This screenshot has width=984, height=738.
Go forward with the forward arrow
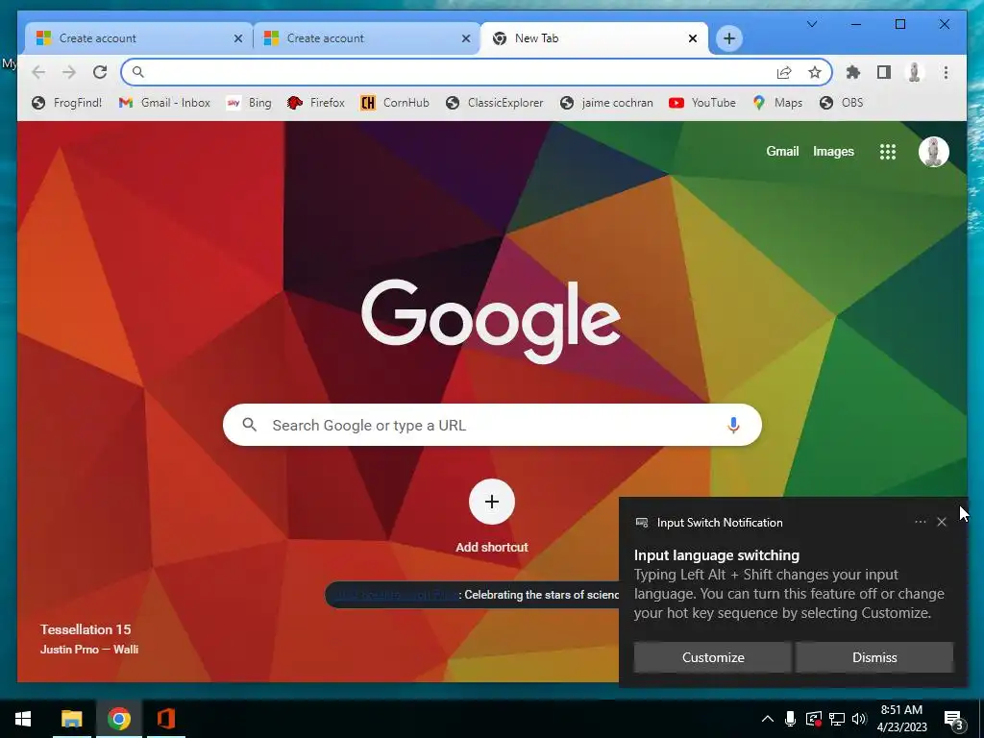tap(69, 72)
